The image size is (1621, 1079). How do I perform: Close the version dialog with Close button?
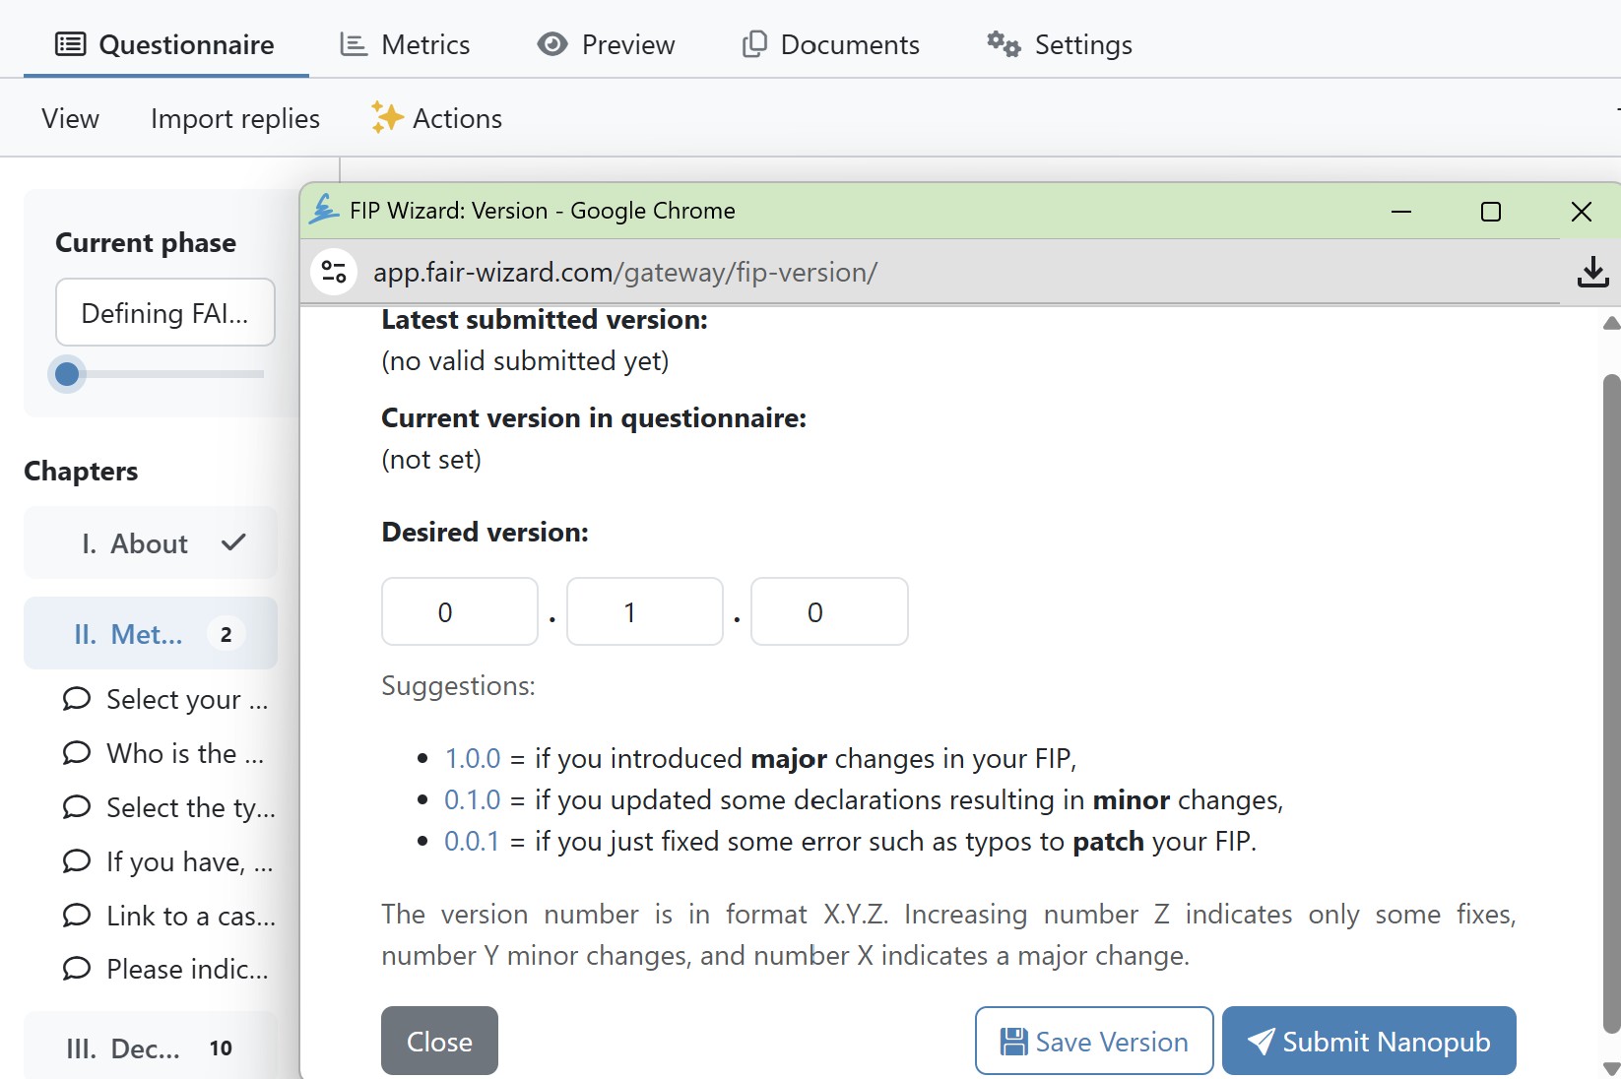coord(439,1041)
